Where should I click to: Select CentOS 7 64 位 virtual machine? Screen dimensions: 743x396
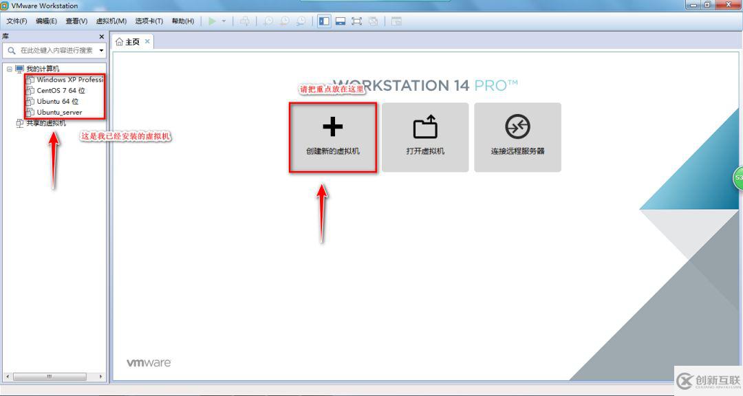coord(61,91)
